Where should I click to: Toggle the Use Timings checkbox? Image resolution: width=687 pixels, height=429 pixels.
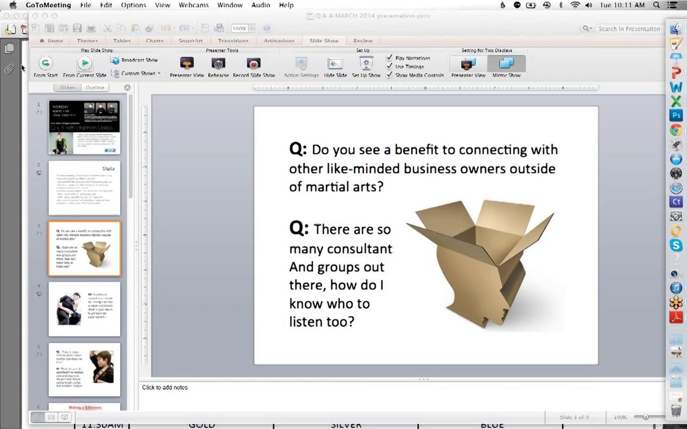point(389,66)
